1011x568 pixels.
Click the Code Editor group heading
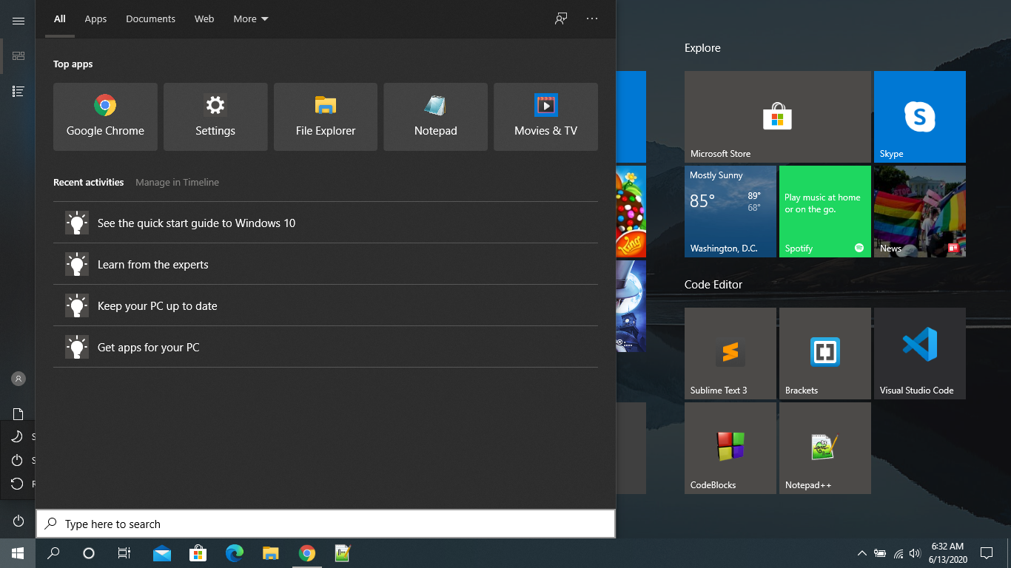713,285
